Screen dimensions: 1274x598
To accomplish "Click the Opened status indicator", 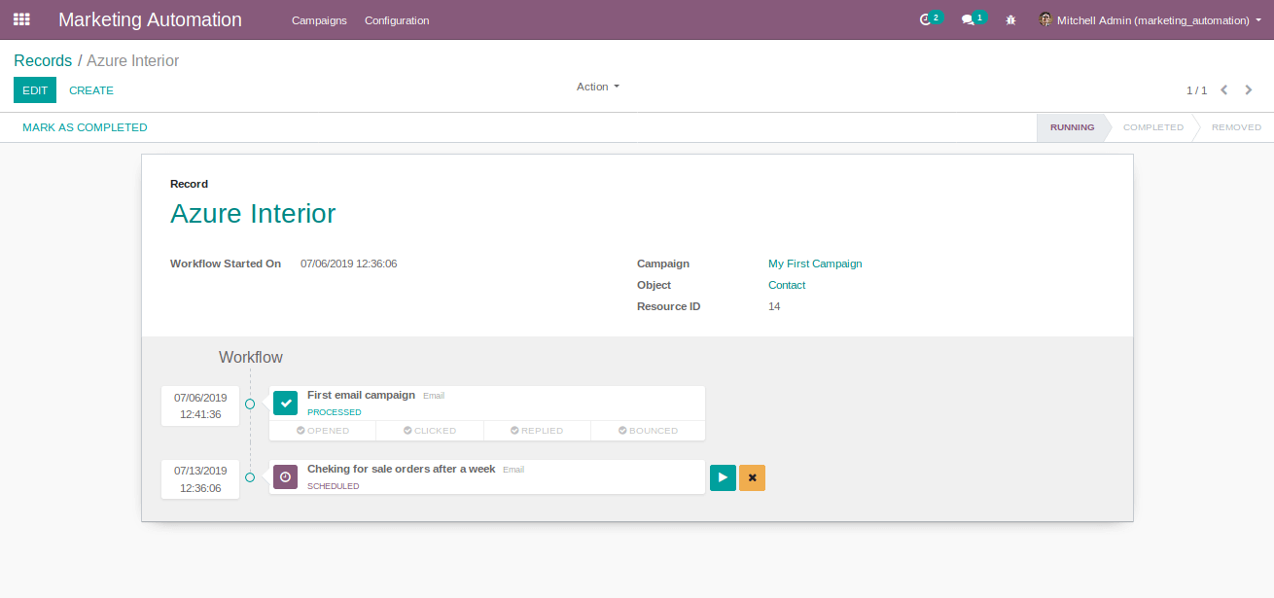I will [x=323, y=431].
